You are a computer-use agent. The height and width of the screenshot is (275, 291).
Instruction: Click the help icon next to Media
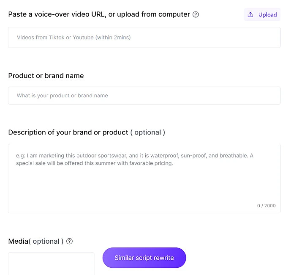70,242
